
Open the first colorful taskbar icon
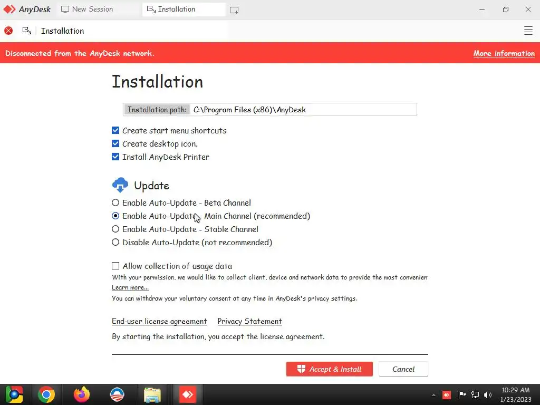point(14,394)
